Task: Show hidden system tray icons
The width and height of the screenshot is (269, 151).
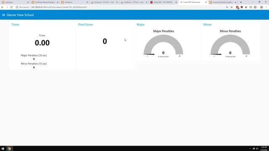Action: click(250, 148)
